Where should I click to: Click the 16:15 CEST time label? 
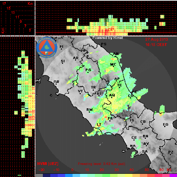click(156, 45)
